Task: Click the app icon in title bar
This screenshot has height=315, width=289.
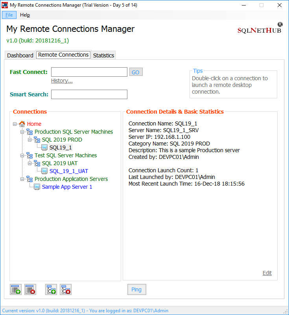Action: pos(5,5)
